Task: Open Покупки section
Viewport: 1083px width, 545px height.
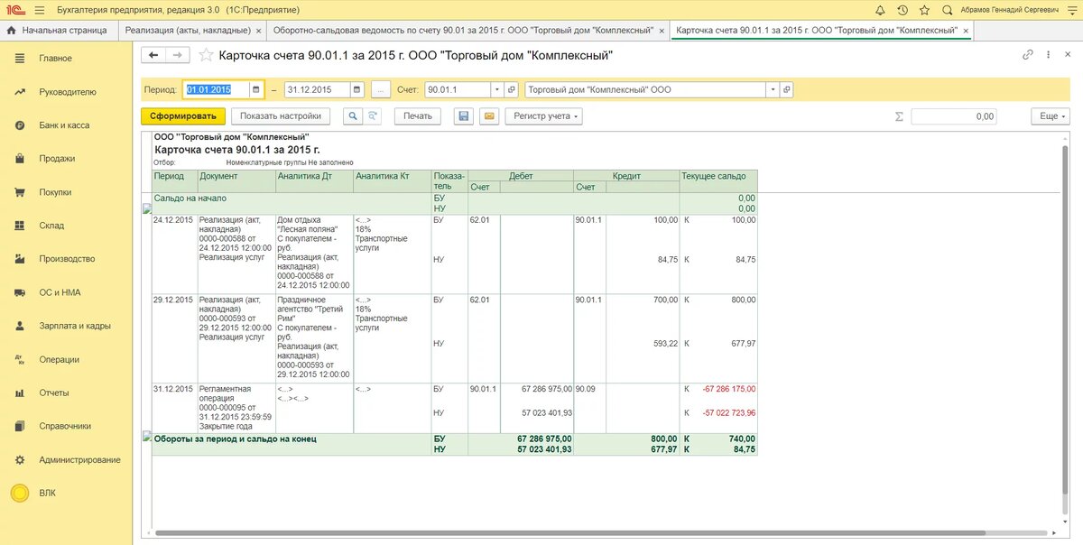Action: [x=55, y=192]
